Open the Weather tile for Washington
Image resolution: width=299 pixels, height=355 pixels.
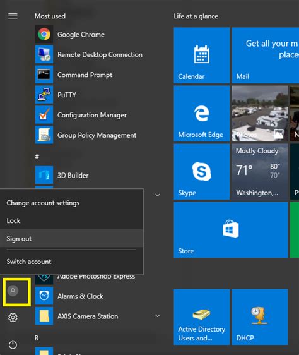(260, 172)
